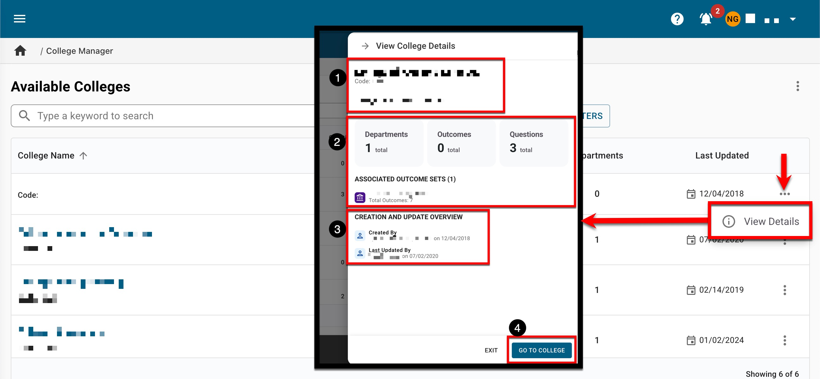Click the Departments total card

(x=389, y=143)
